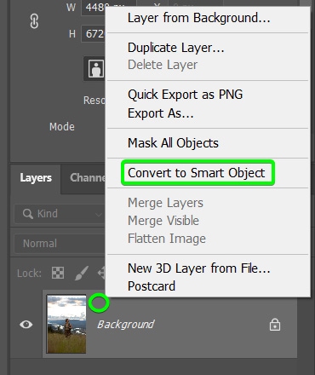Select Layer from Background menu item
Image resolution: width=315 pixels, height=375 pixels.
tap(198, 18)
